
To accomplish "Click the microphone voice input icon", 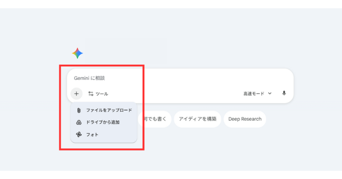I will click(x=284, y=94).
